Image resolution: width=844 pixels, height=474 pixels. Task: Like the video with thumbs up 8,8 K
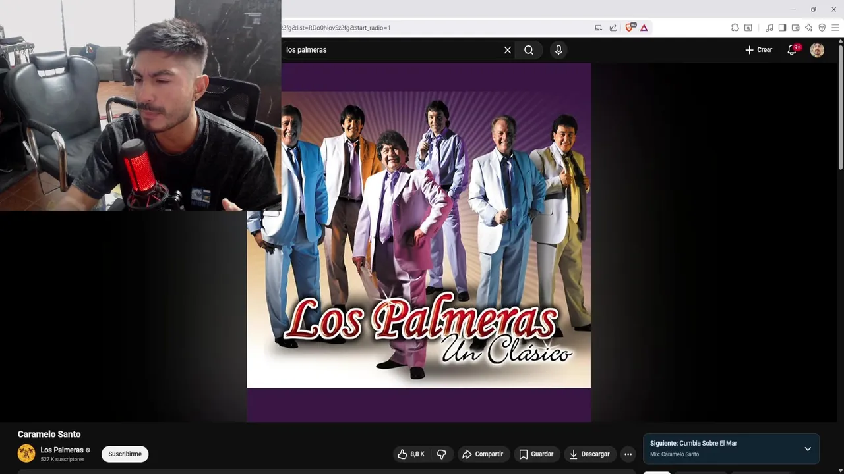(411, 454)
